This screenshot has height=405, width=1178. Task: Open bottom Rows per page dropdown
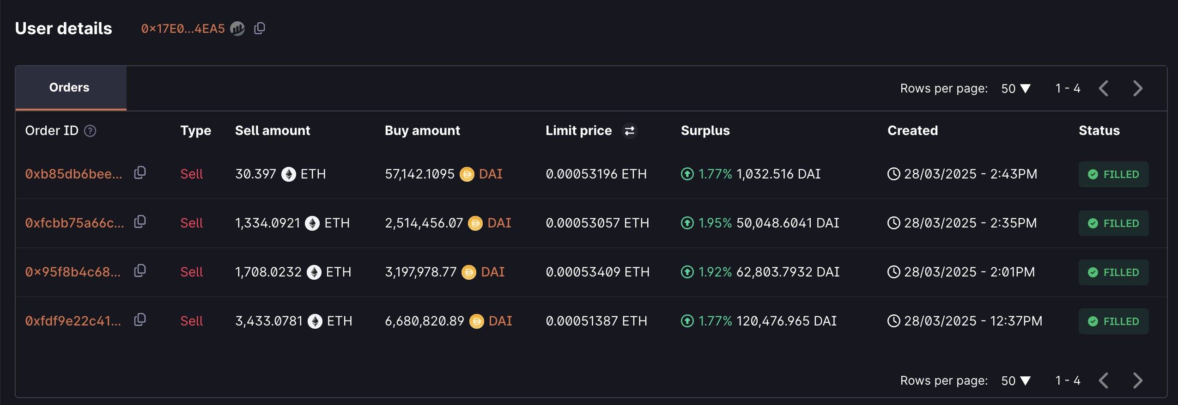(x=1016, y=380)
